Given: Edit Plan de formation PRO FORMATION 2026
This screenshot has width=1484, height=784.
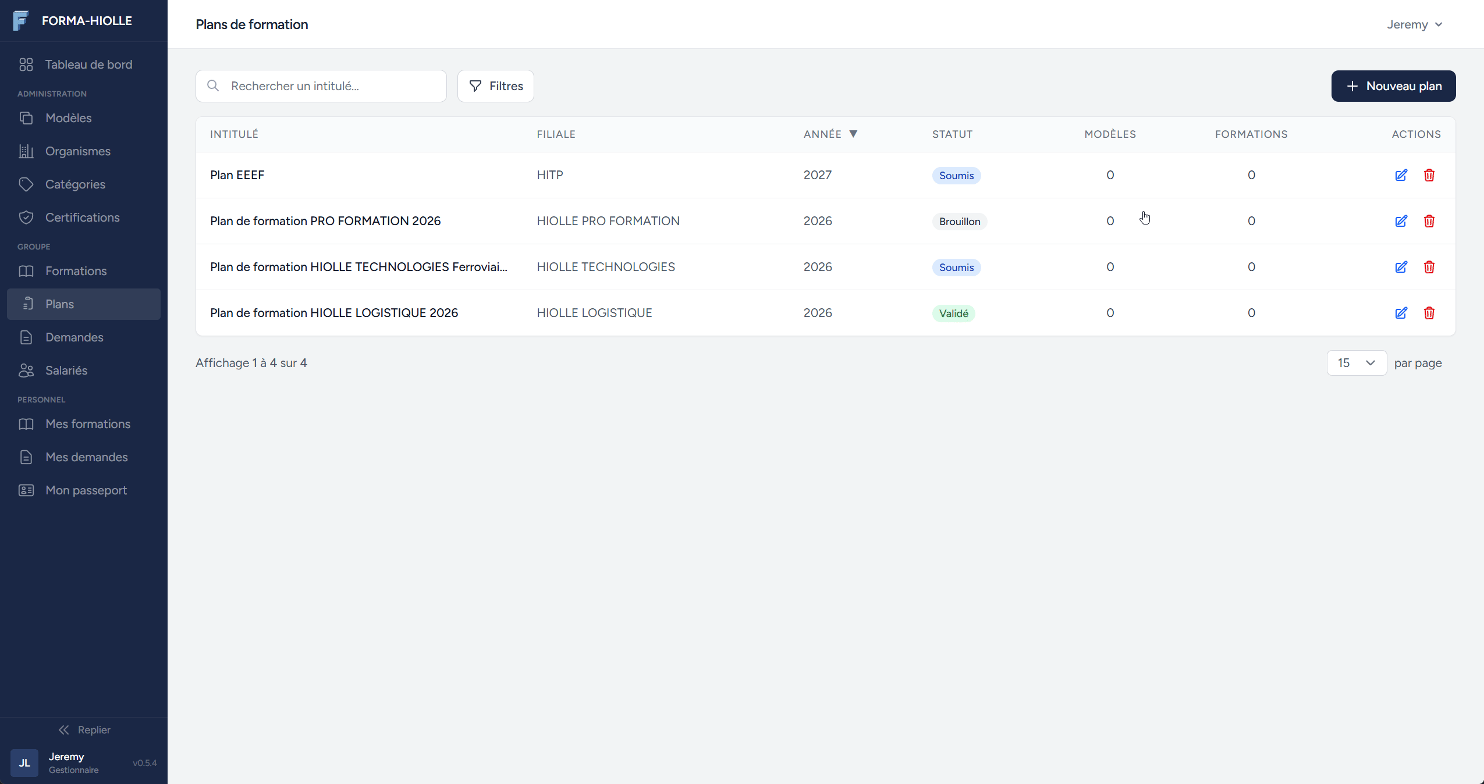Looking at the screenshot, I should click(x=1401, y=221).
